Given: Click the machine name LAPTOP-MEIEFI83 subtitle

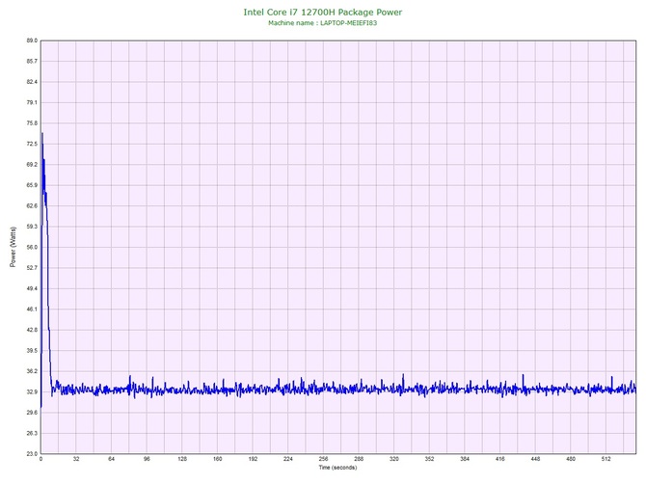Looking at the screenshot, I should pos(323,23).
